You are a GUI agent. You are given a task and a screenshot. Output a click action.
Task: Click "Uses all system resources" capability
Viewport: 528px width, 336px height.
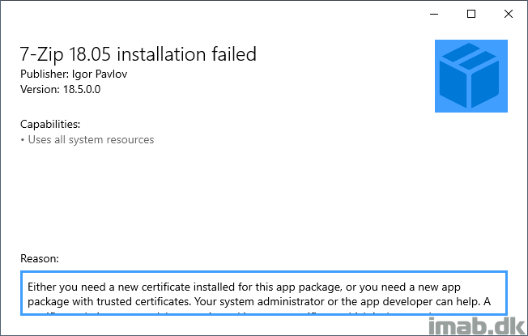point(91,140)
